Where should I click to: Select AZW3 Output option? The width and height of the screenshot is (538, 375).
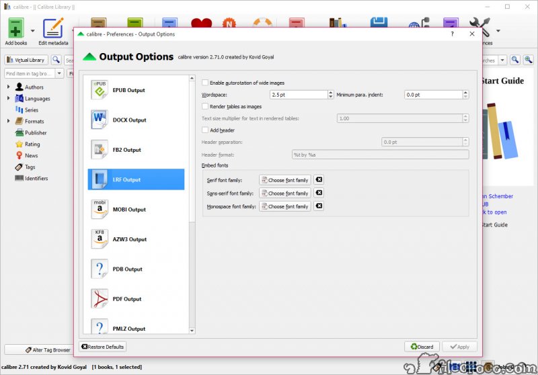(137, 239)
